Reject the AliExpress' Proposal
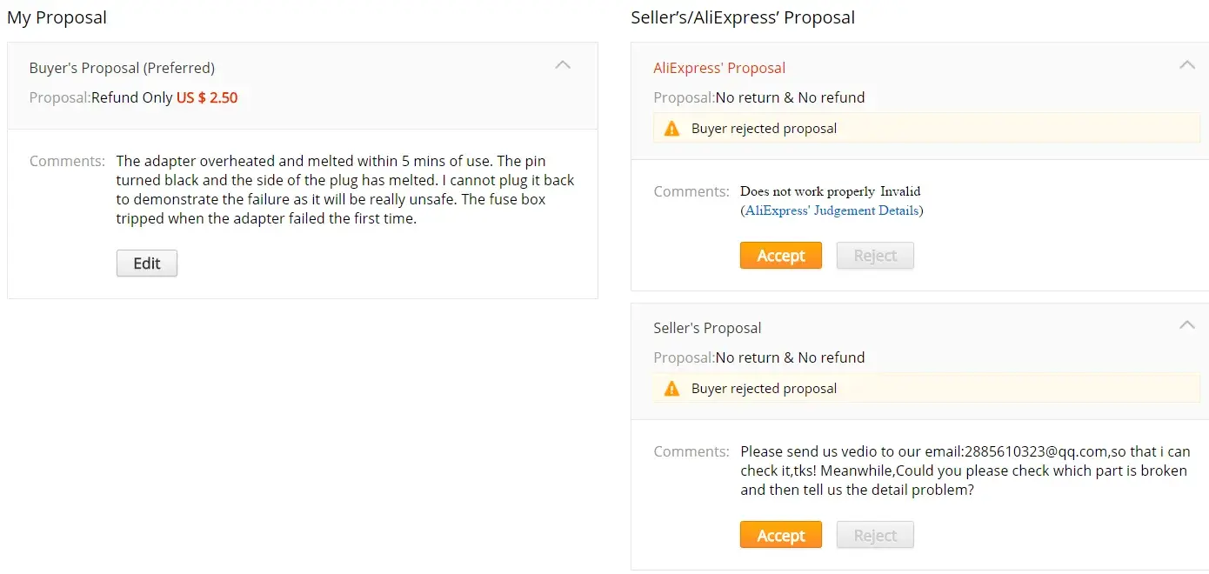 coord(874,256)
